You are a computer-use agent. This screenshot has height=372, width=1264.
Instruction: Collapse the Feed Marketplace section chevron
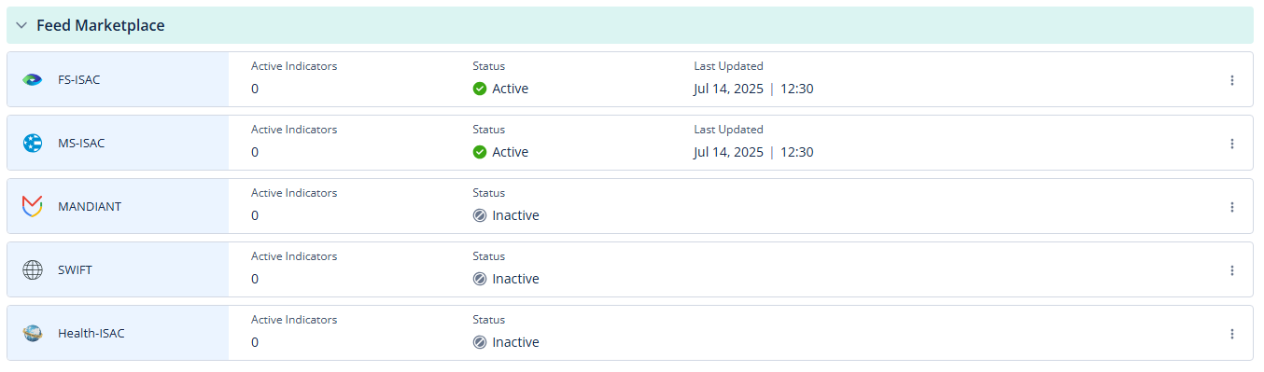click(21, 26)
